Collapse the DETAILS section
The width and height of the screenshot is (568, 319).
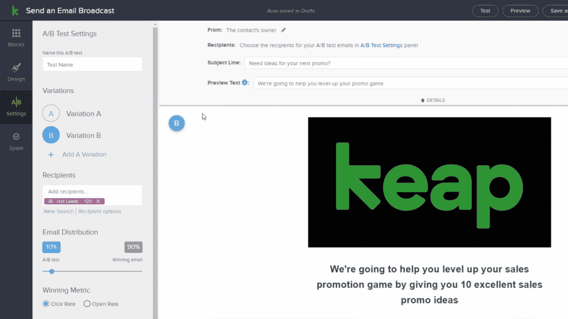coord(433,100)
